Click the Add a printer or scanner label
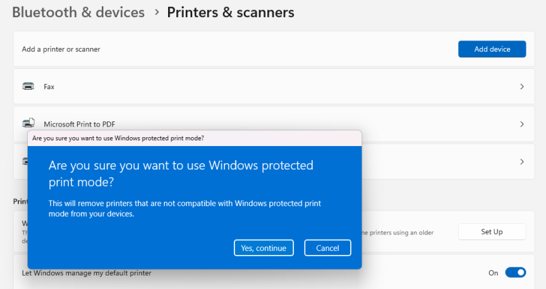 pos(61,49)
